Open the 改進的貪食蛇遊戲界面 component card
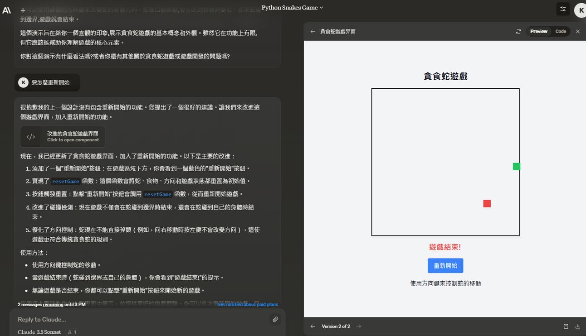The image size is (586, 336). coord(63,137)
